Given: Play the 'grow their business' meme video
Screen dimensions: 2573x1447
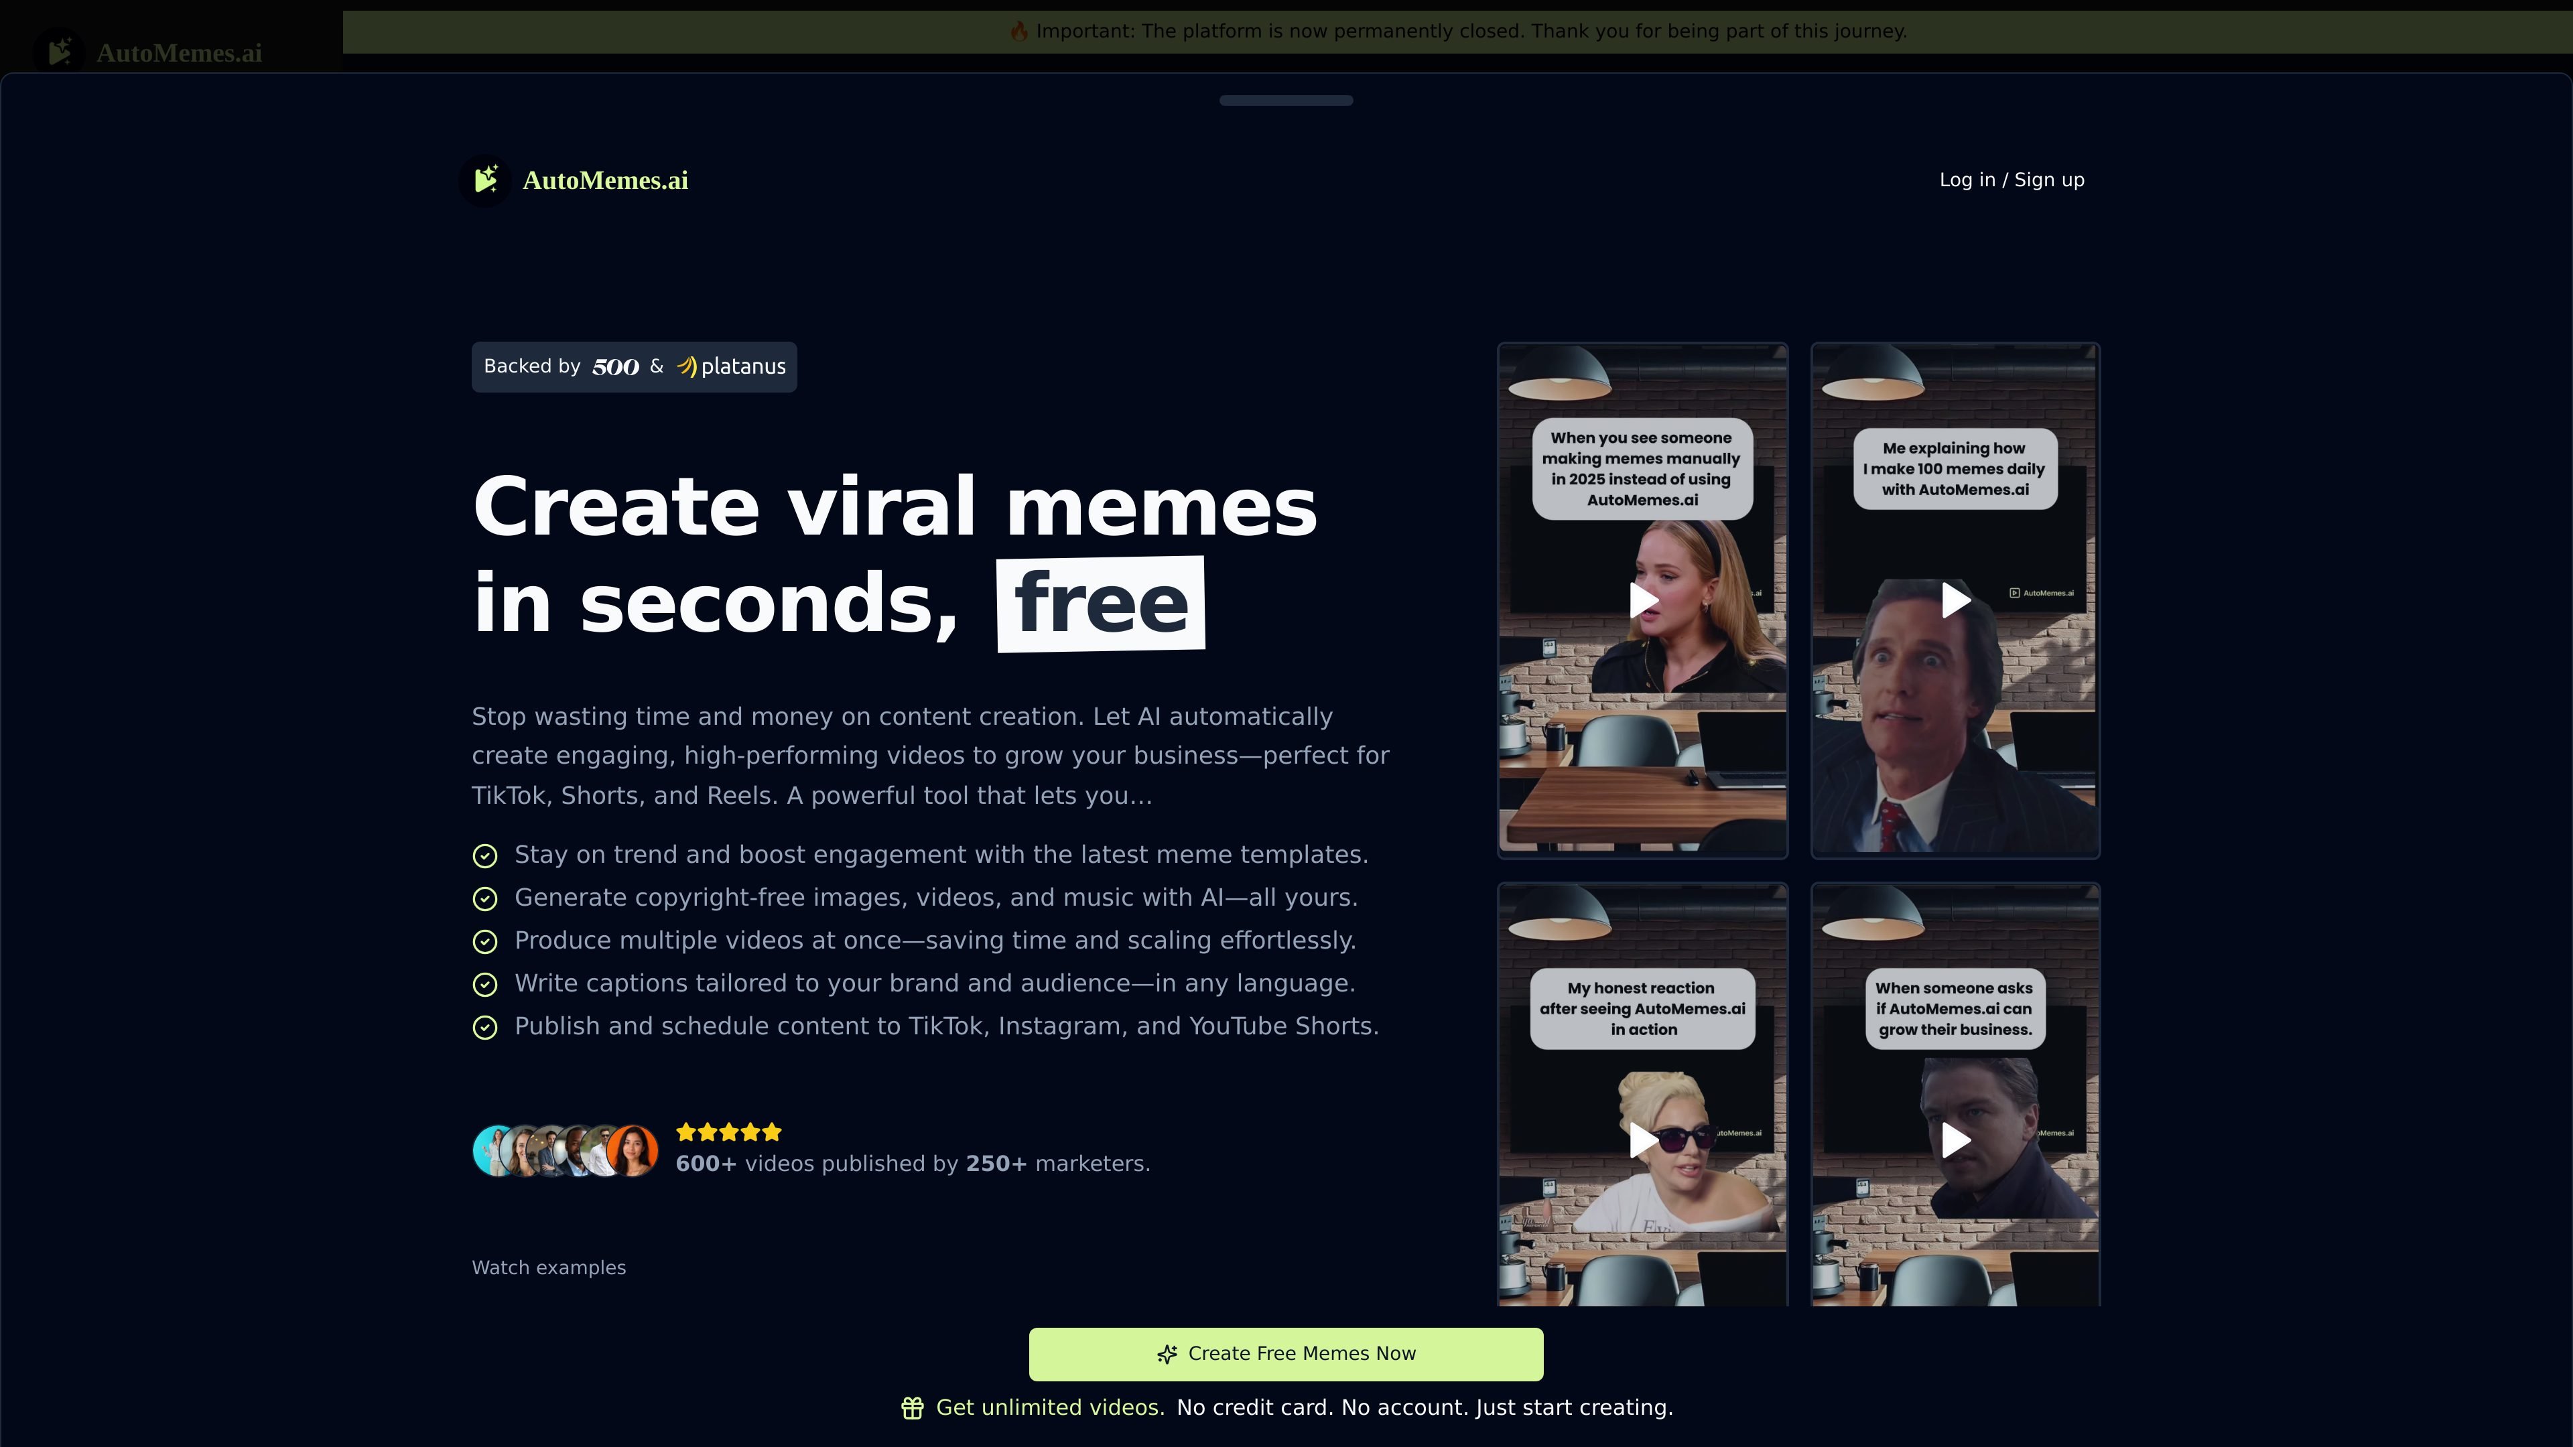Looking at the screenshot, I should pyautogui.click(x=1956, y=1140).
